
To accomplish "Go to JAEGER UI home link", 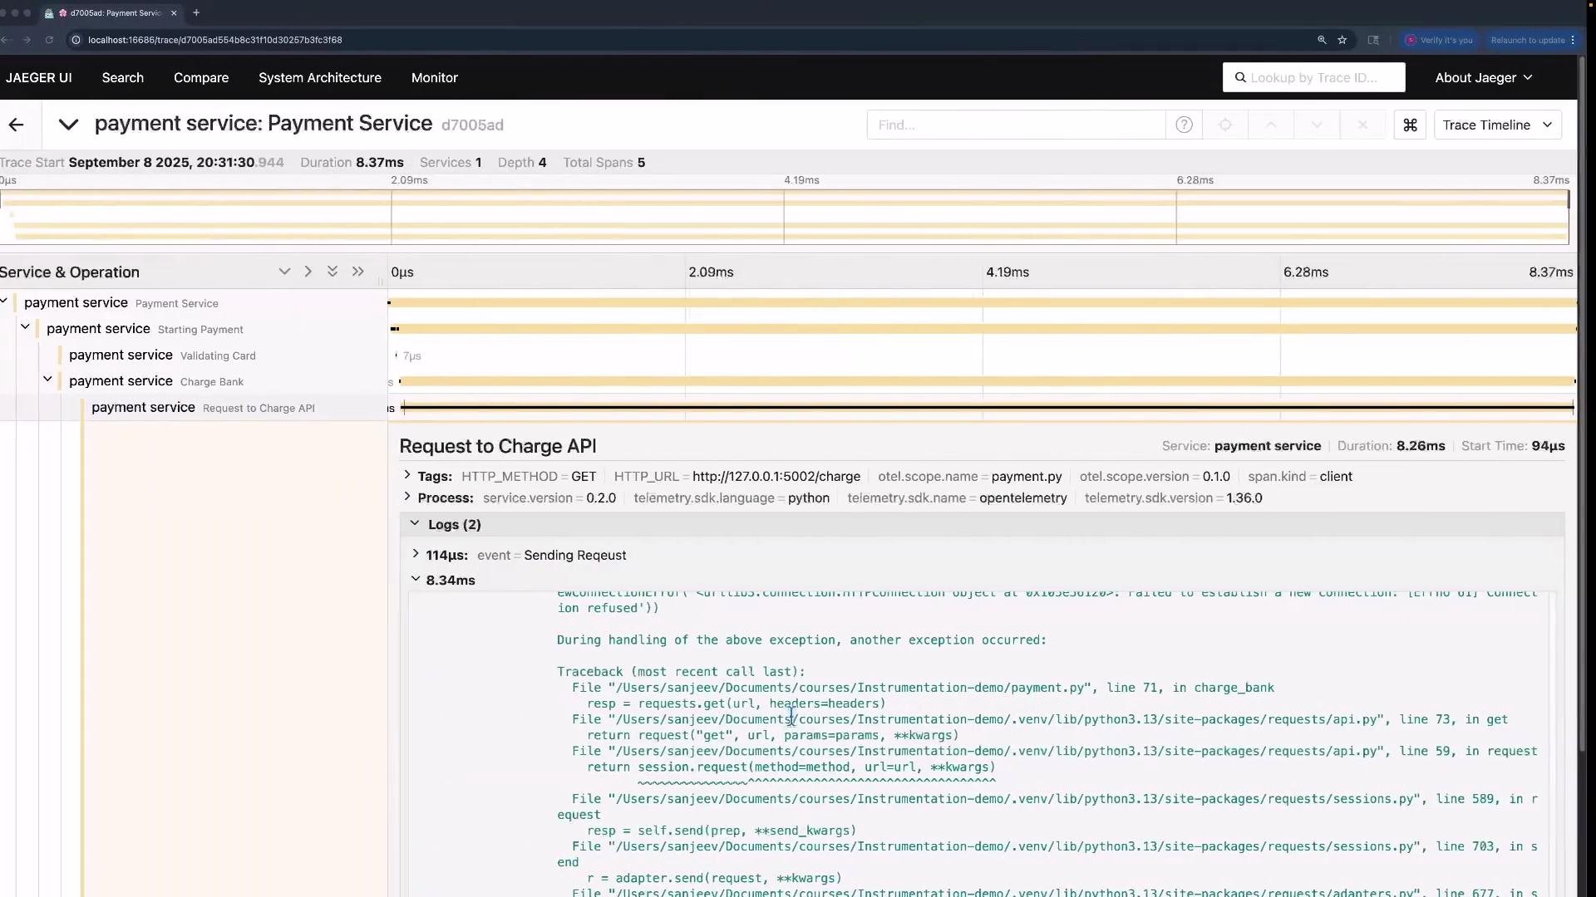I will point(38,77).
